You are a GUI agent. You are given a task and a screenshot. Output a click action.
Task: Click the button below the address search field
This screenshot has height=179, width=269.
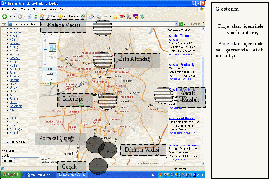point(8,161)
